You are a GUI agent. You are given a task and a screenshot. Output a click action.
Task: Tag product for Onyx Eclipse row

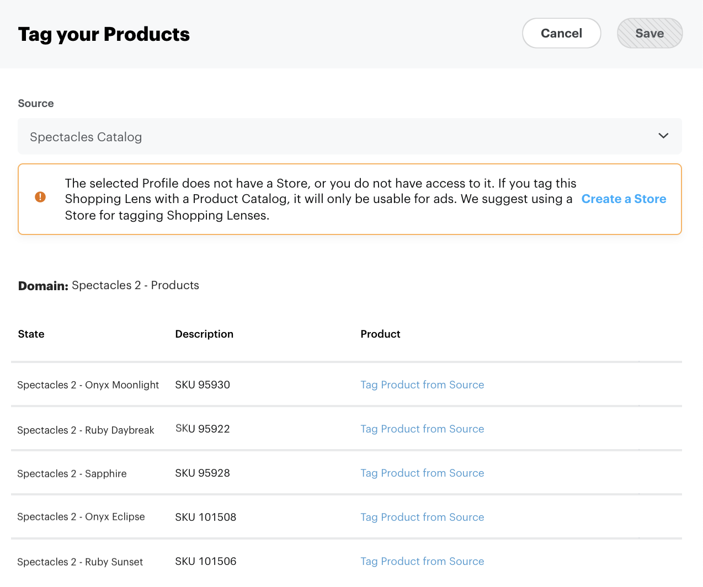[422, 517]
